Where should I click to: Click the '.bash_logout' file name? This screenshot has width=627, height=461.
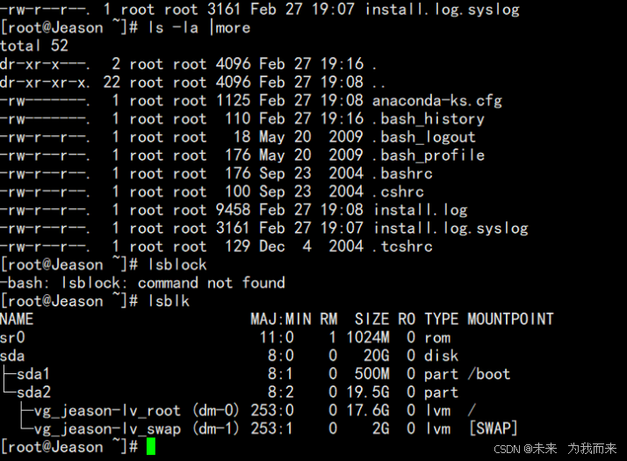pos(424,137)
